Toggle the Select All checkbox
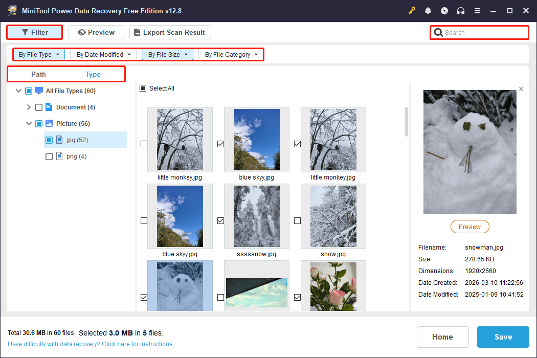 pos(143,88)
